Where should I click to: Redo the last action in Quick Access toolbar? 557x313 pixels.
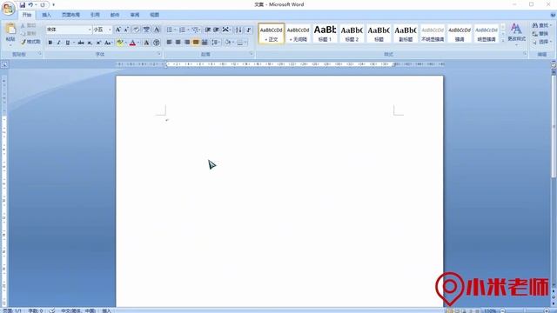click(43, 5)
